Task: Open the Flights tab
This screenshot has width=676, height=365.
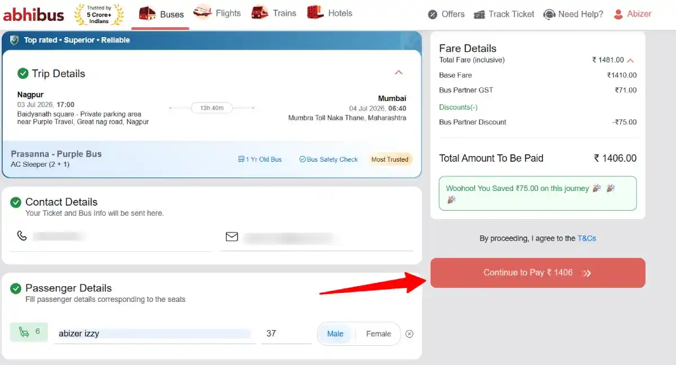Action: point(217,13)
